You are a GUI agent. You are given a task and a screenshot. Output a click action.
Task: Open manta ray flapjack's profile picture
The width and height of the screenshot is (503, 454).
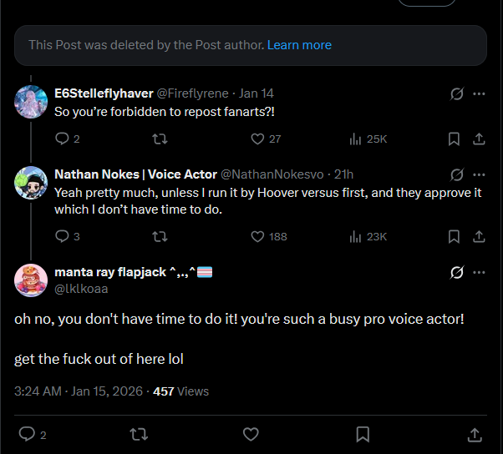31,280
